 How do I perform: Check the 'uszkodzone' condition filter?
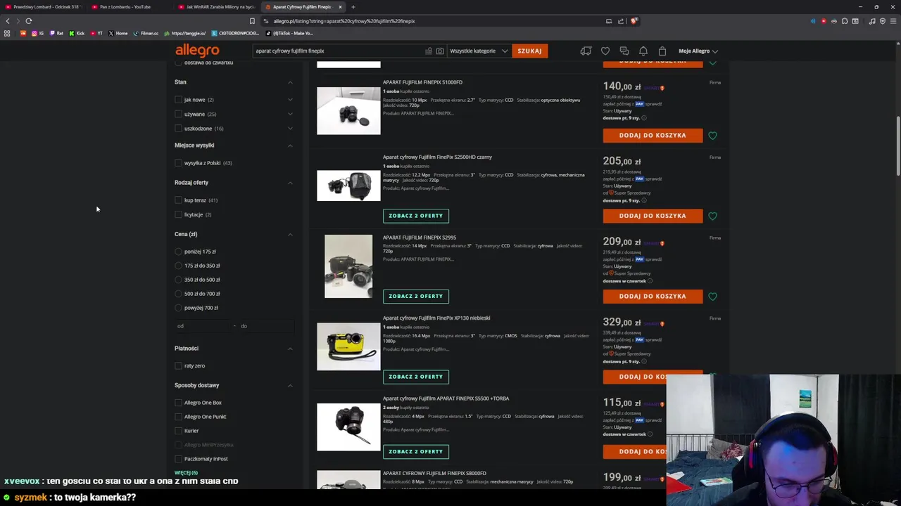pyautogui.click(x=178, y=129)
